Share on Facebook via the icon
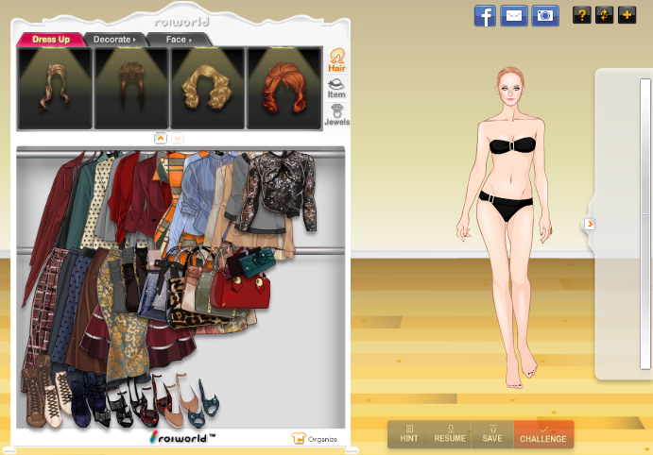This screenshot has height=455, width=653. pos(485,15)
